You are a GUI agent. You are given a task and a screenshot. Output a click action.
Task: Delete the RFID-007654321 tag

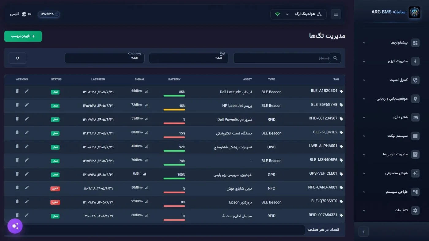17,215
